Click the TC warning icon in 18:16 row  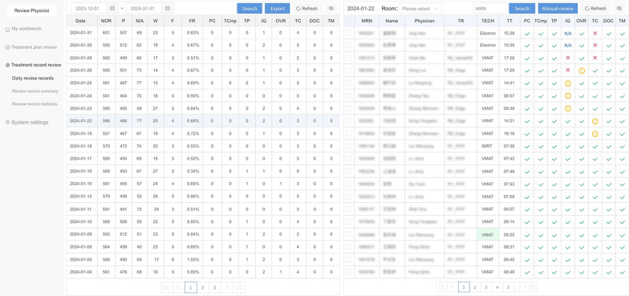click(595, 133)
